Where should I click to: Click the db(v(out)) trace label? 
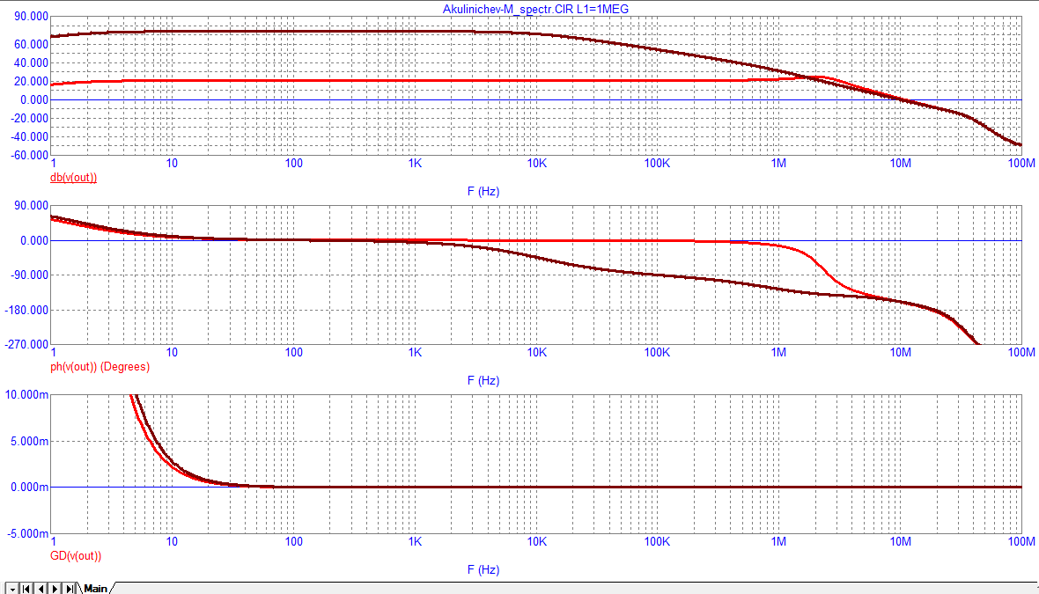(74, 178)
